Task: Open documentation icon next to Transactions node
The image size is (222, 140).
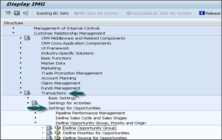Action: point(27,93)
